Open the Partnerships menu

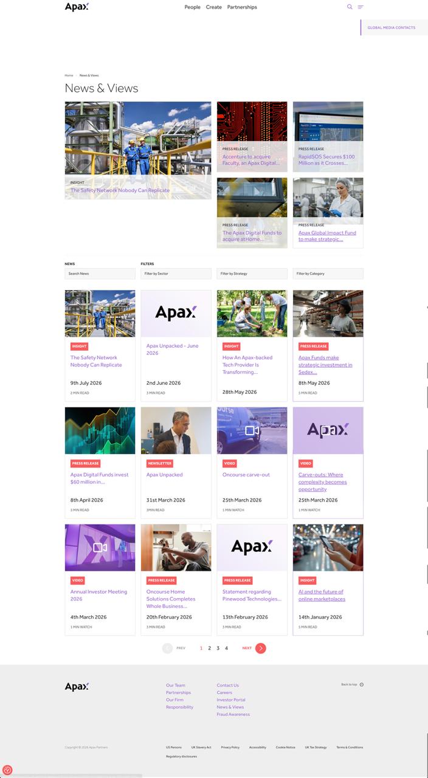point(242,7)
